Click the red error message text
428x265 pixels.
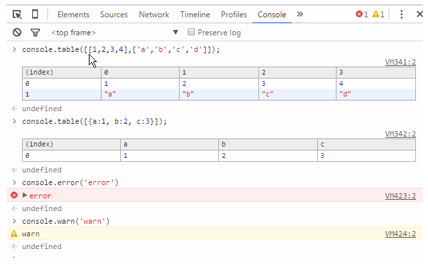(40, 196)
